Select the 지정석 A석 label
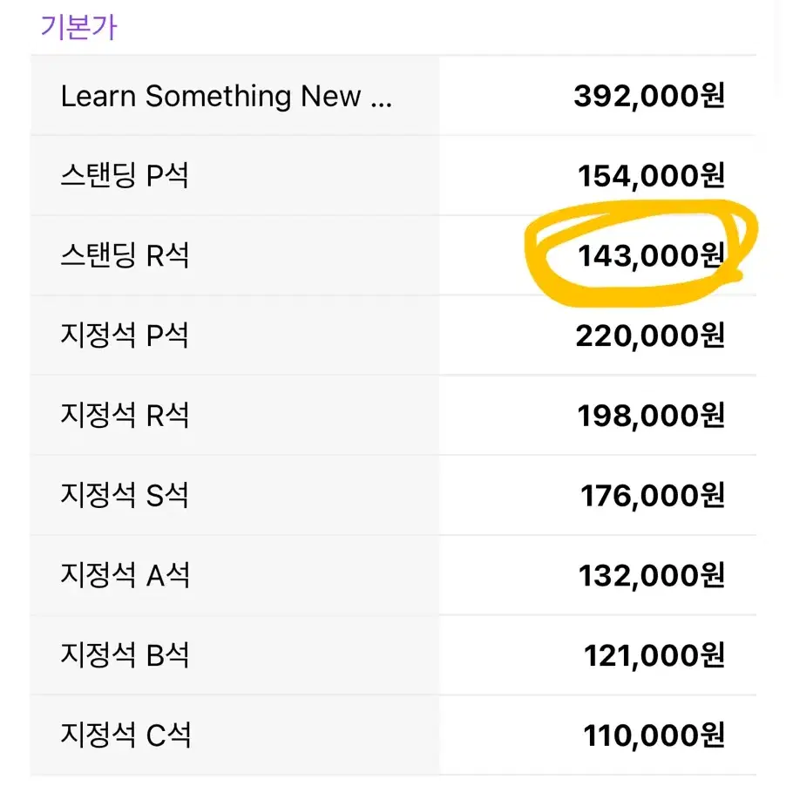Screen dimensions: 786x786 (125, 574)
